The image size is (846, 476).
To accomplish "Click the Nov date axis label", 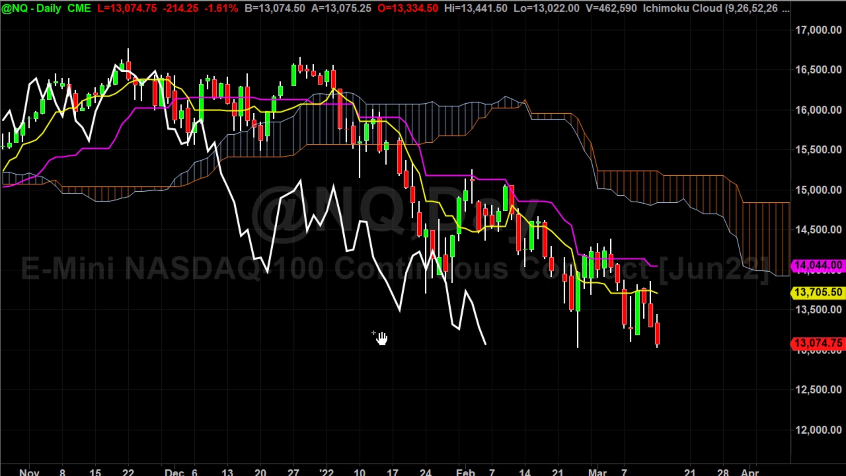I will (30, 472).
